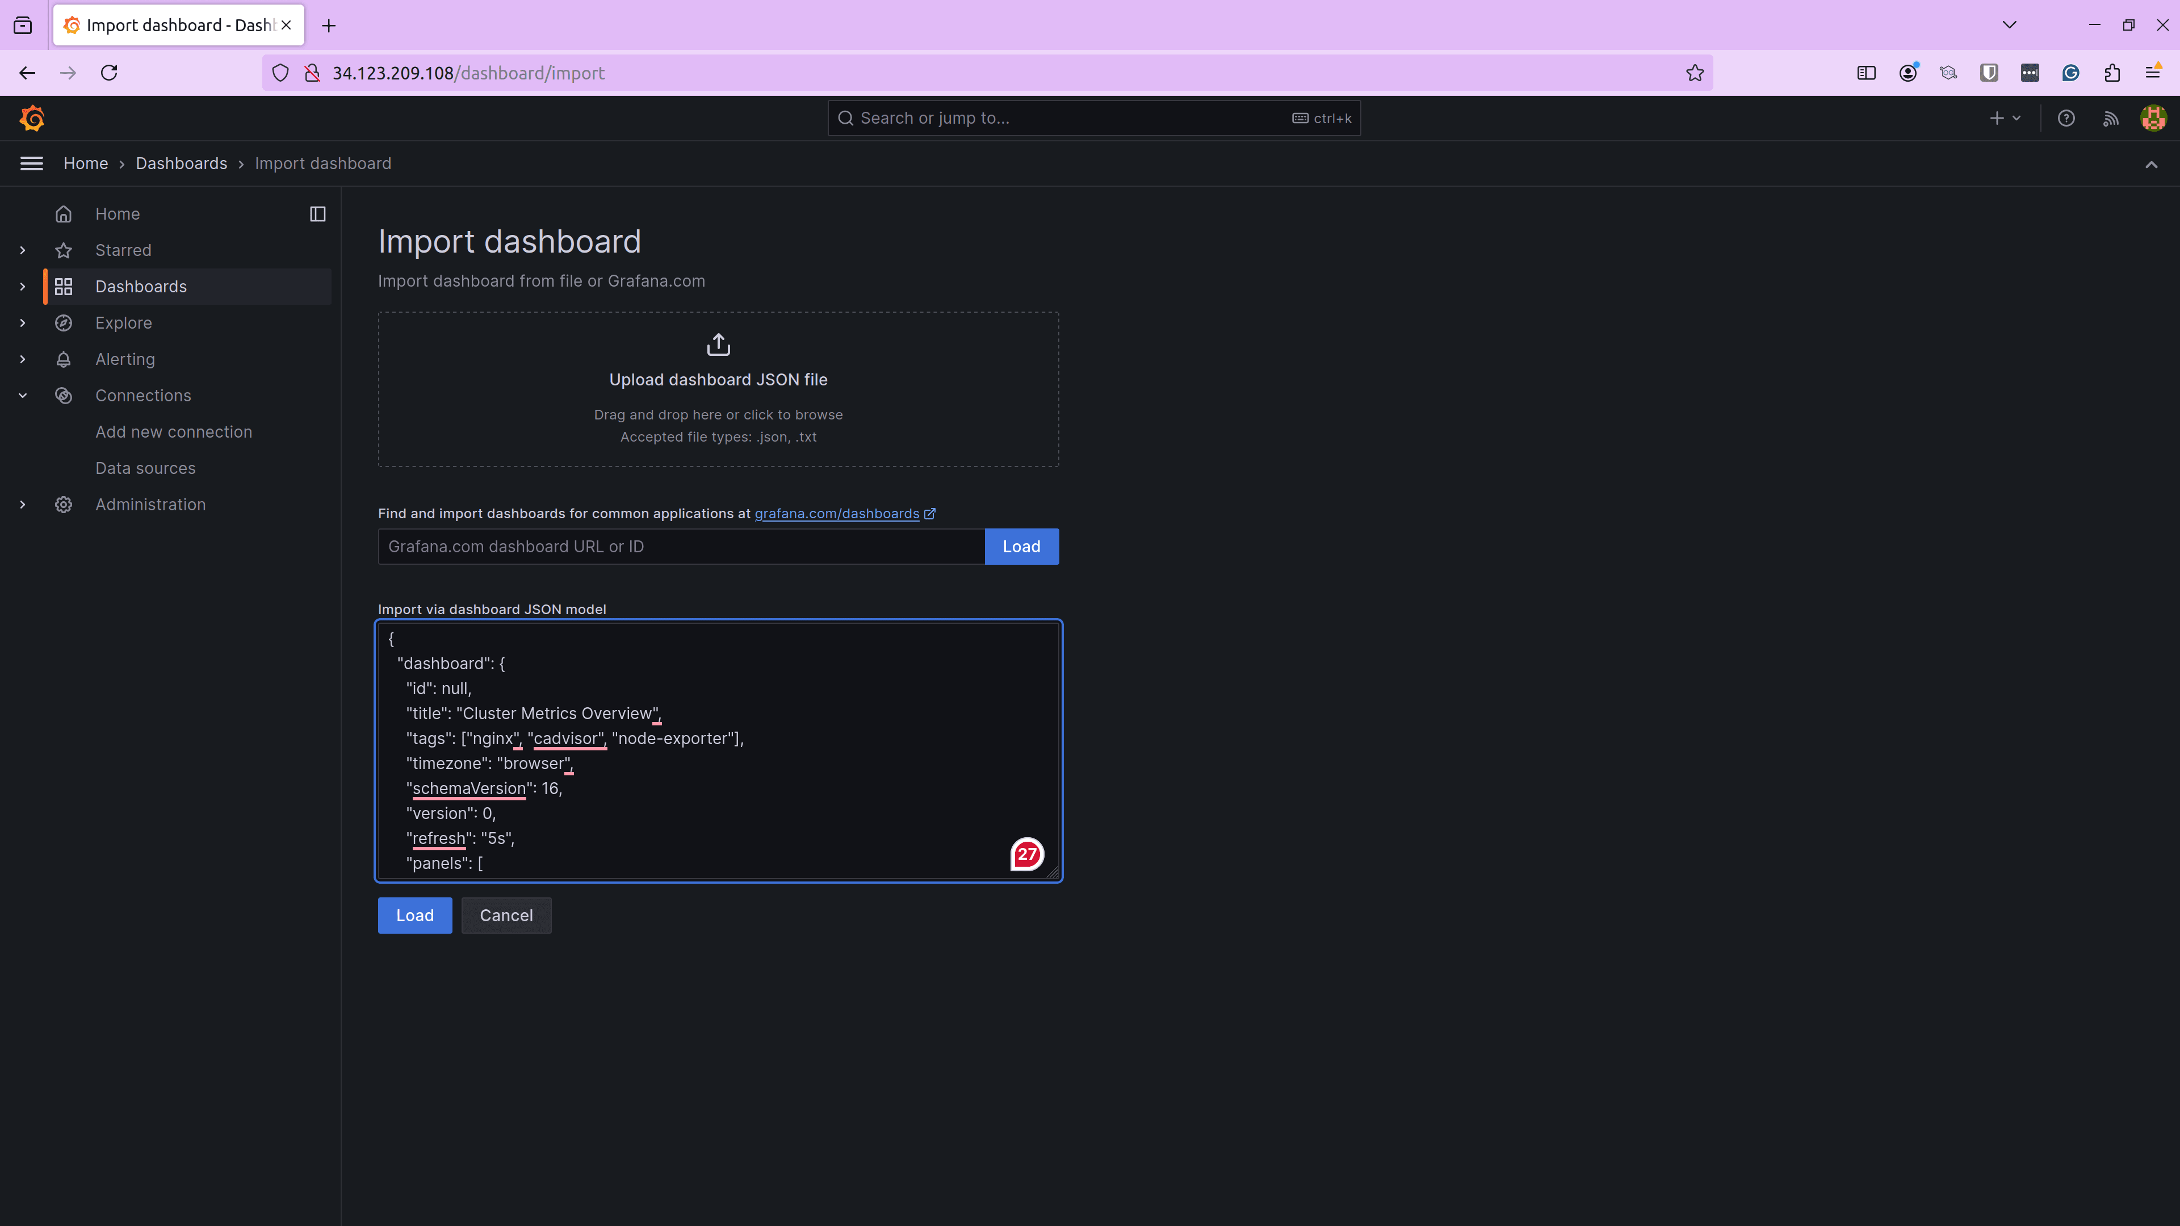Expand the Administration section chevron
The width and height of the screenshot is (2180, 1226).
pos(23,505)
